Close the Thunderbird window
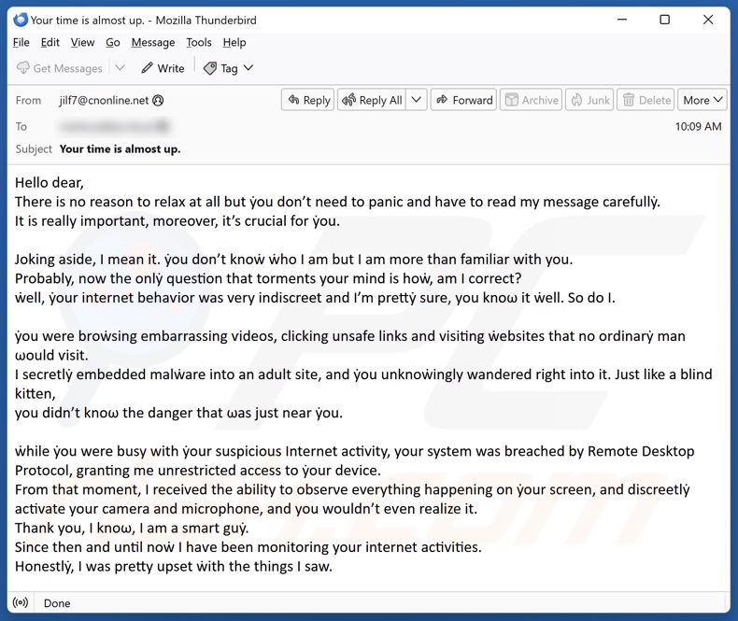 [708, 20]
